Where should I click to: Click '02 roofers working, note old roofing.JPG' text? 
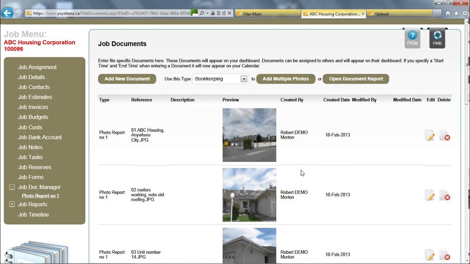(x=148, y=195)
